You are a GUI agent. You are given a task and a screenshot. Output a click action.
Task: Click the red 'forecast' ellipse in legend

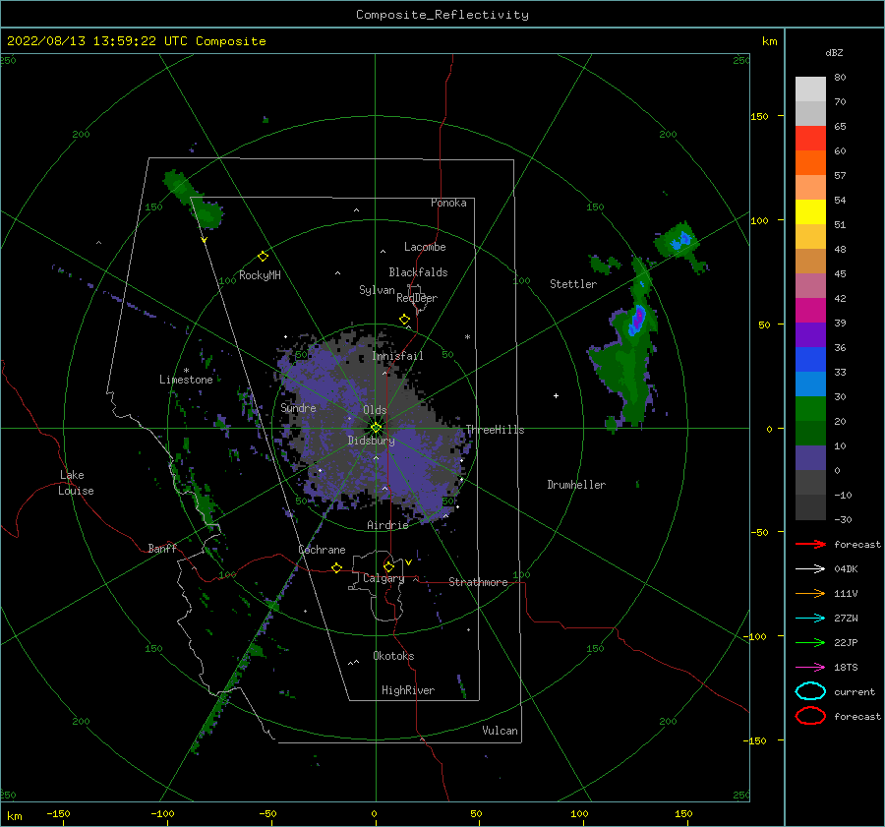coord(810,716)
